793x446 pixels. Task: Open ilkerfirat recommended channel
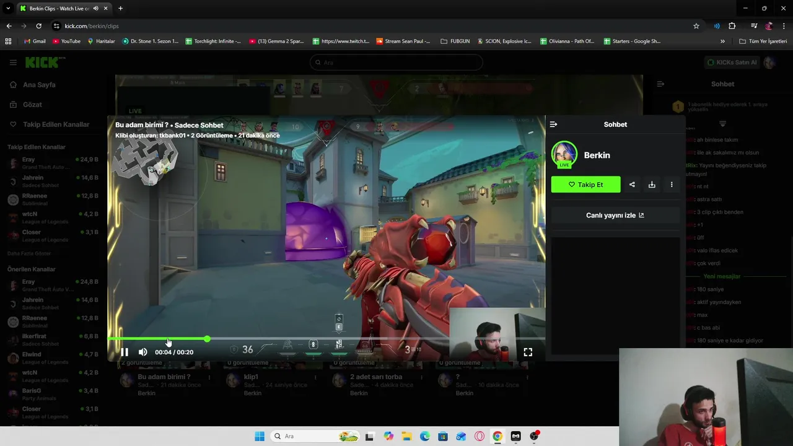click(53, 340)
